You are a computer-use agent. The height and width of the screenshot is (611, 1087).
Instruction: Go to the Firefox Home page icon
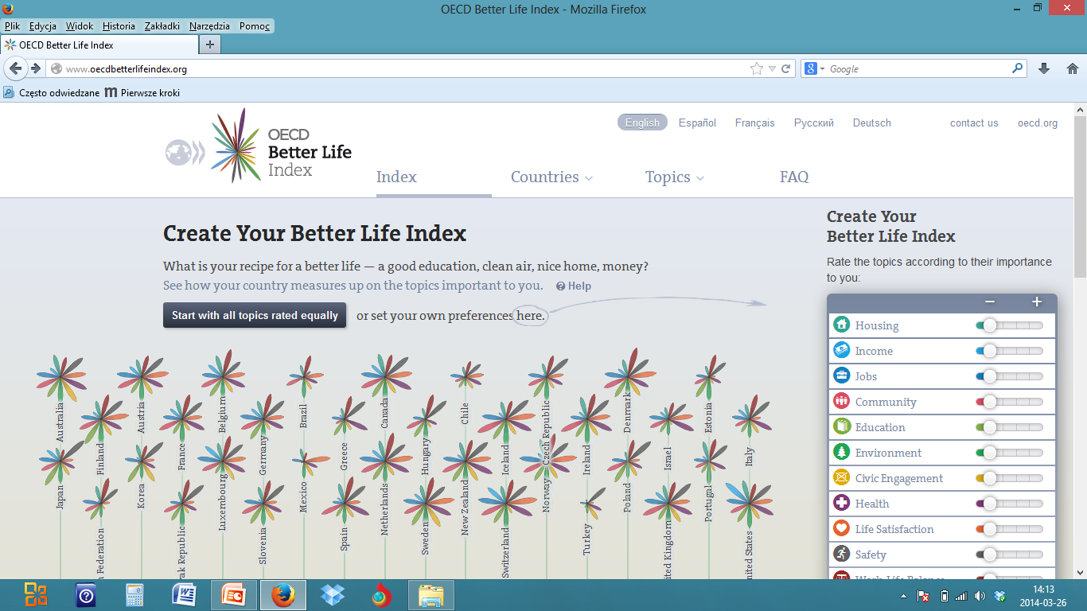1072,68
